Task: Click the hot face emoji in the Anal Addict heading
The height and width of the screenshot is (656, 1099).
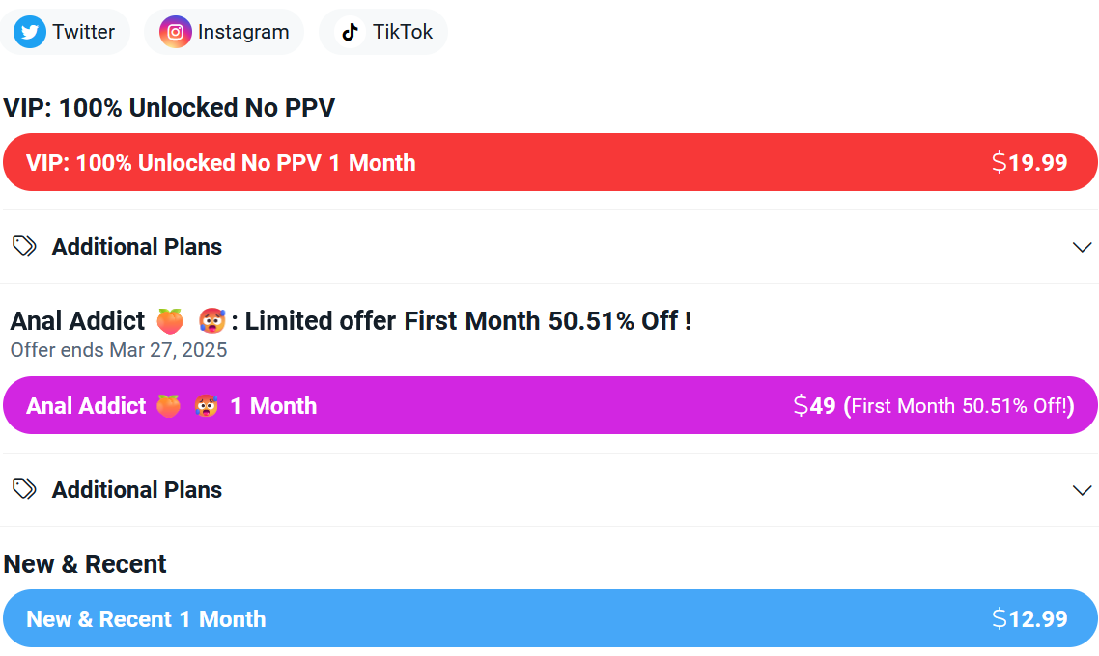Action: 211,321
